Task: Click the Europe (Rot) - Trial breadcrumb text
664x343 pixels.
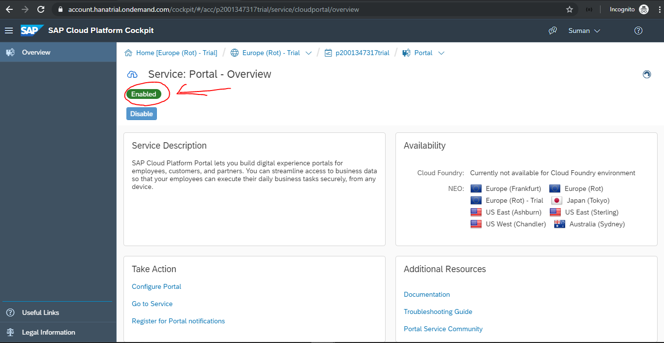Action: tap(271, 53)
